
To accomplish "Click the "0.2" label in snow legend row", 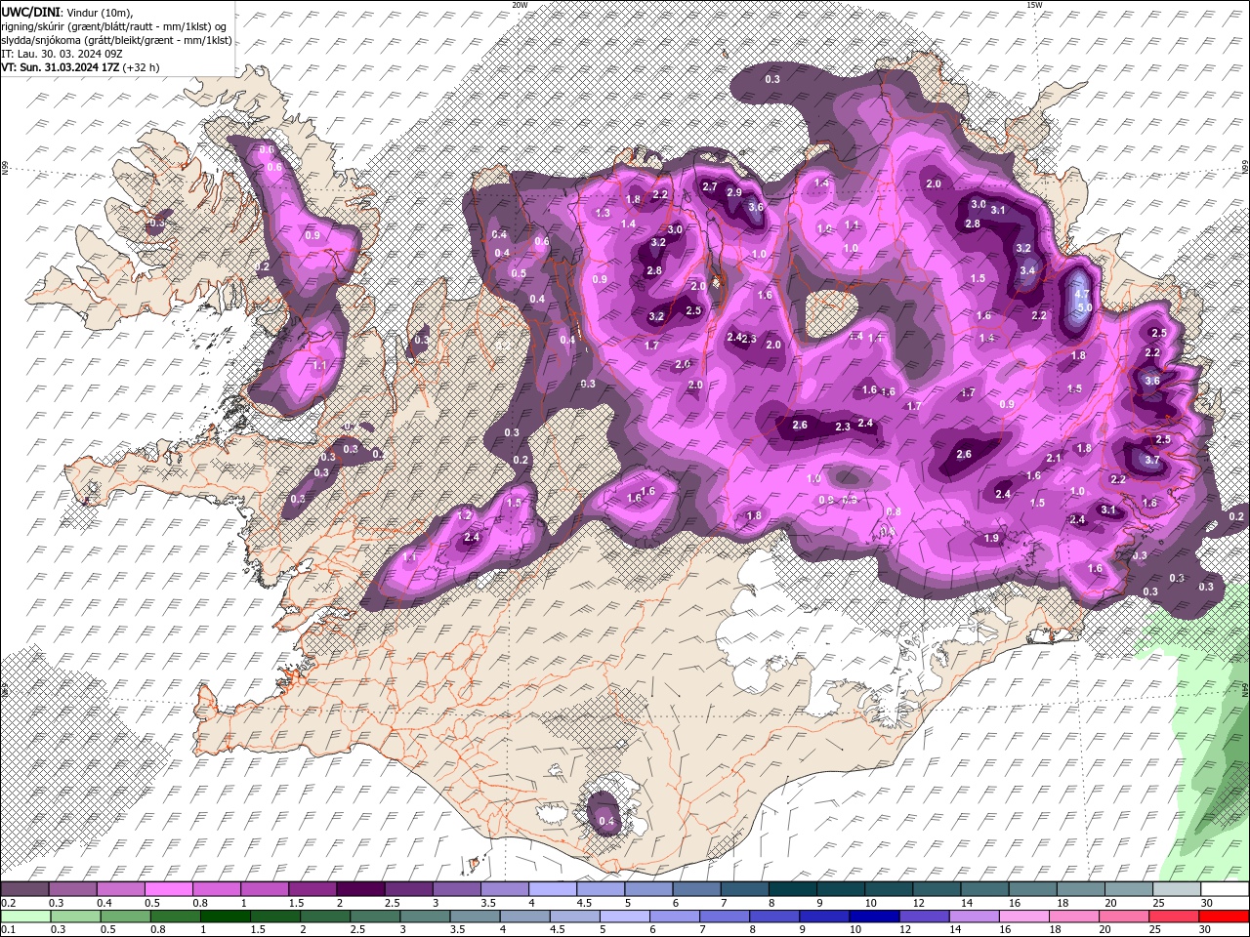I will click(x=9, y=903).
